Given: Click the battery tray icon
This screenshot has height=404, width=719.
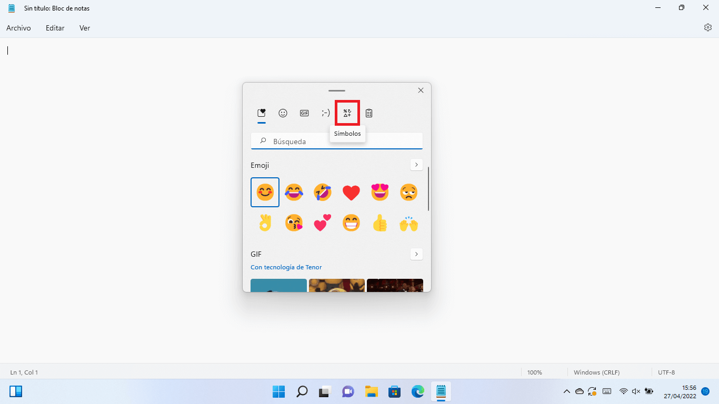Looking at the screenshot, I should 649,391.
